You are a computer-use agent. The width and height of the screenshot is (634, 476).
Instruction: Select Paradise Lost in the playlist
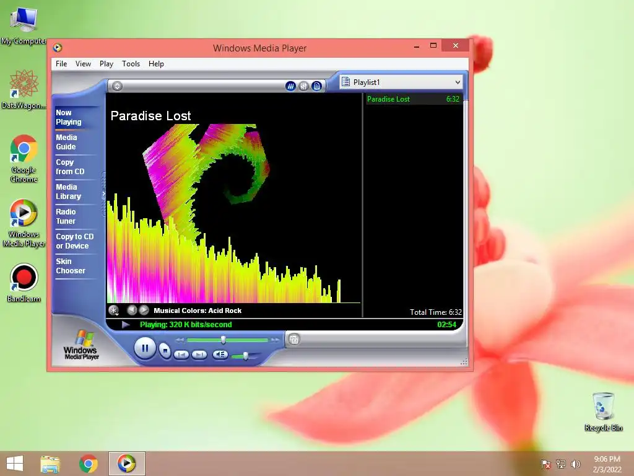[413, 99]
